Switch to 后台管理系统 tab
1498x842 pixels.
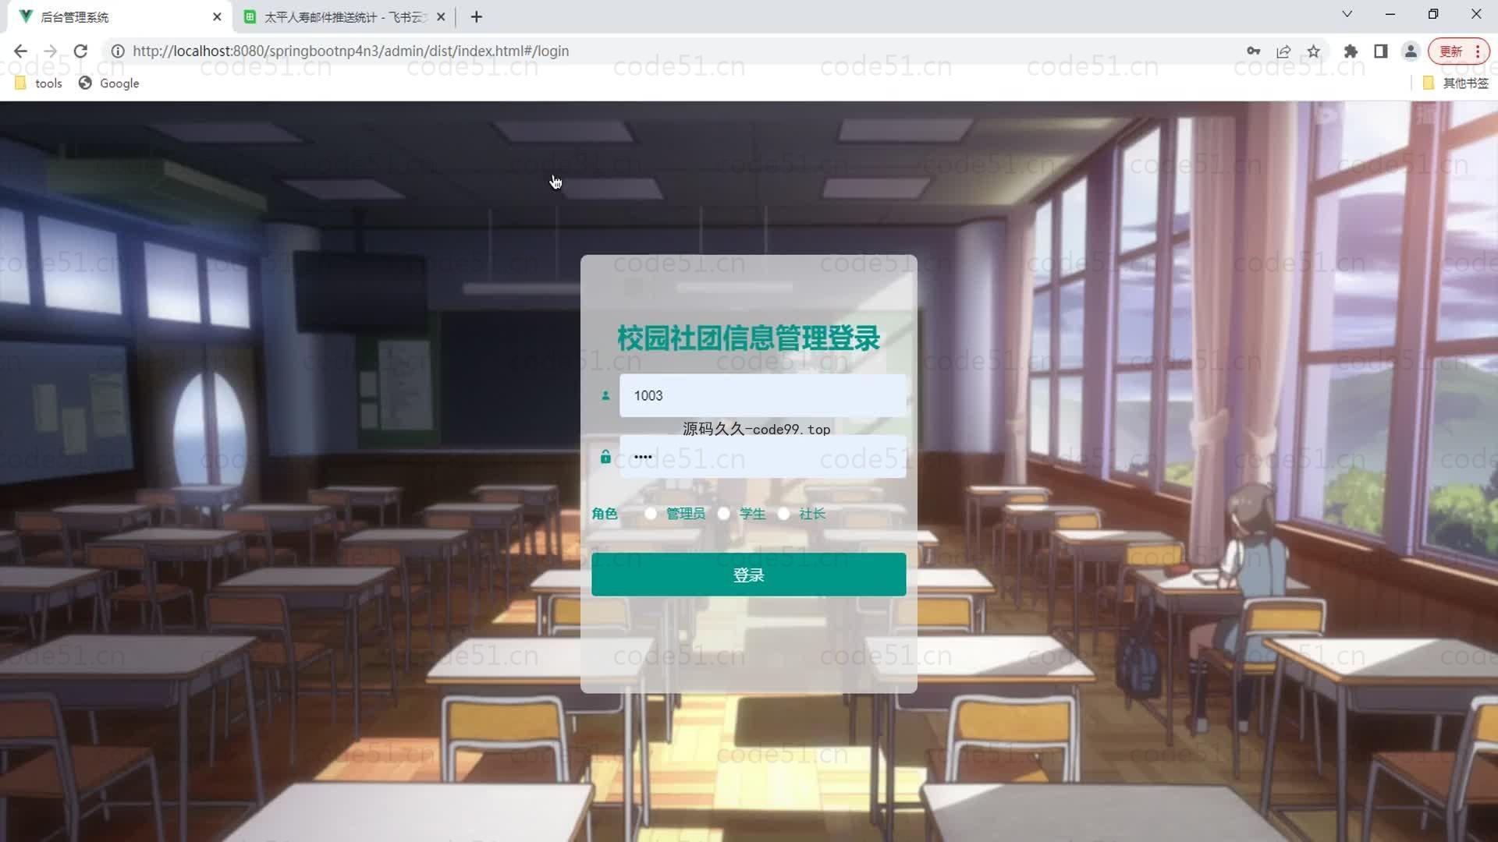click(121, 16)
